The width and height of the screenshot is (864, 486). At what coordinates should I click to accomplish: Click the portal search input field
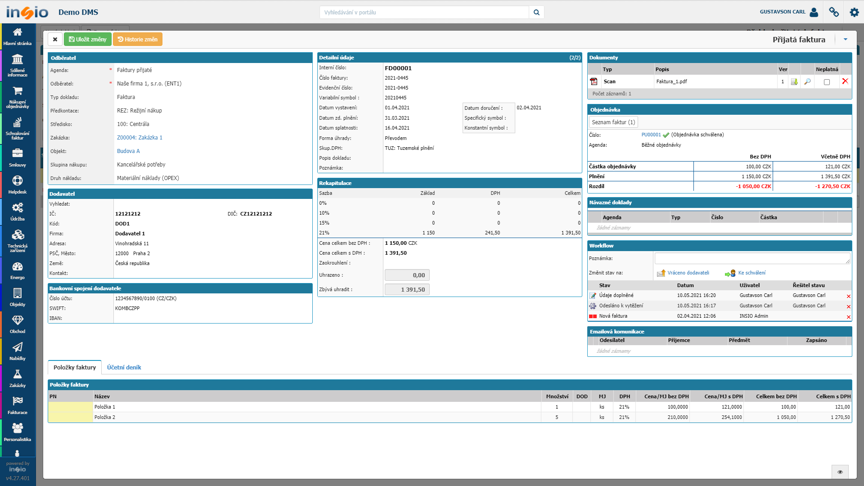(x=424, y=12)
